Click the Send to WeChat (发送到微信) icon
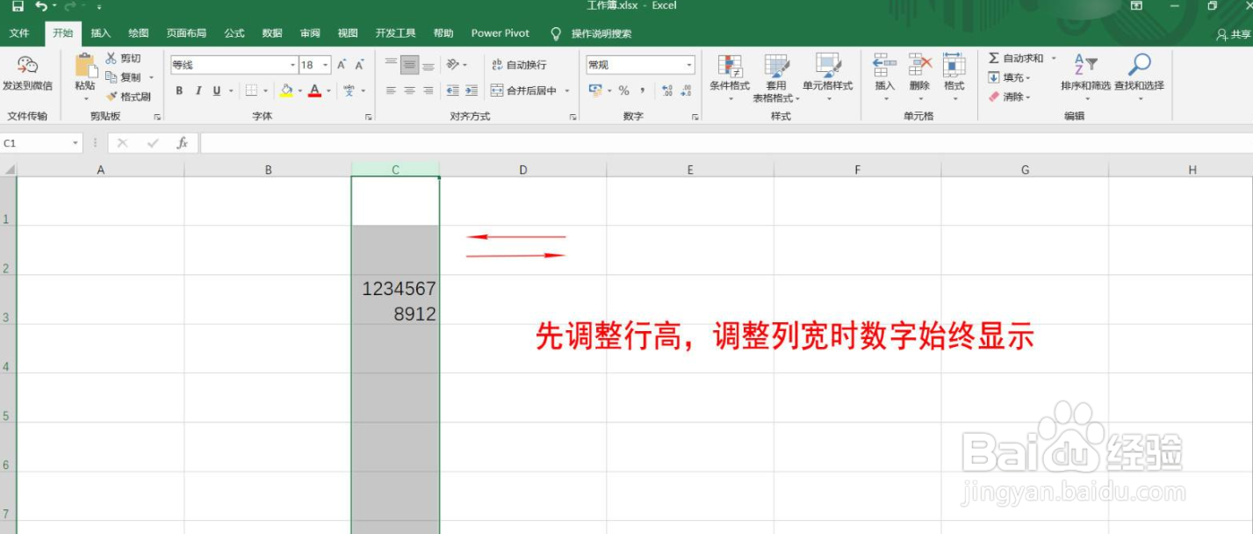Image resolution: width=1253 pixels, height=534 pixels. (x=26, y=66)
